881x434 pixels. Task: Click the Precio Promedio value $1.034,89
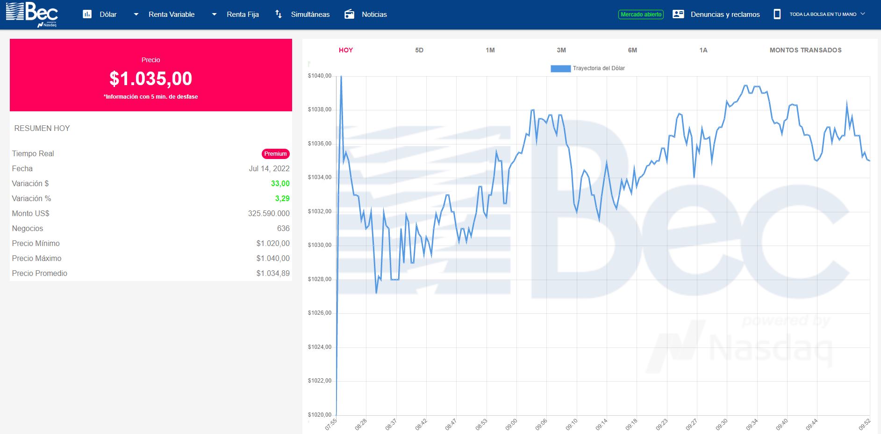[273, 273]
